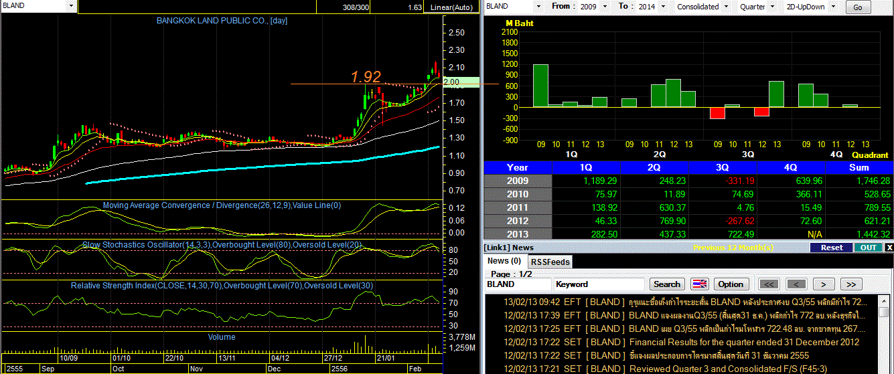Click the Reset button

tap(831, 248)
